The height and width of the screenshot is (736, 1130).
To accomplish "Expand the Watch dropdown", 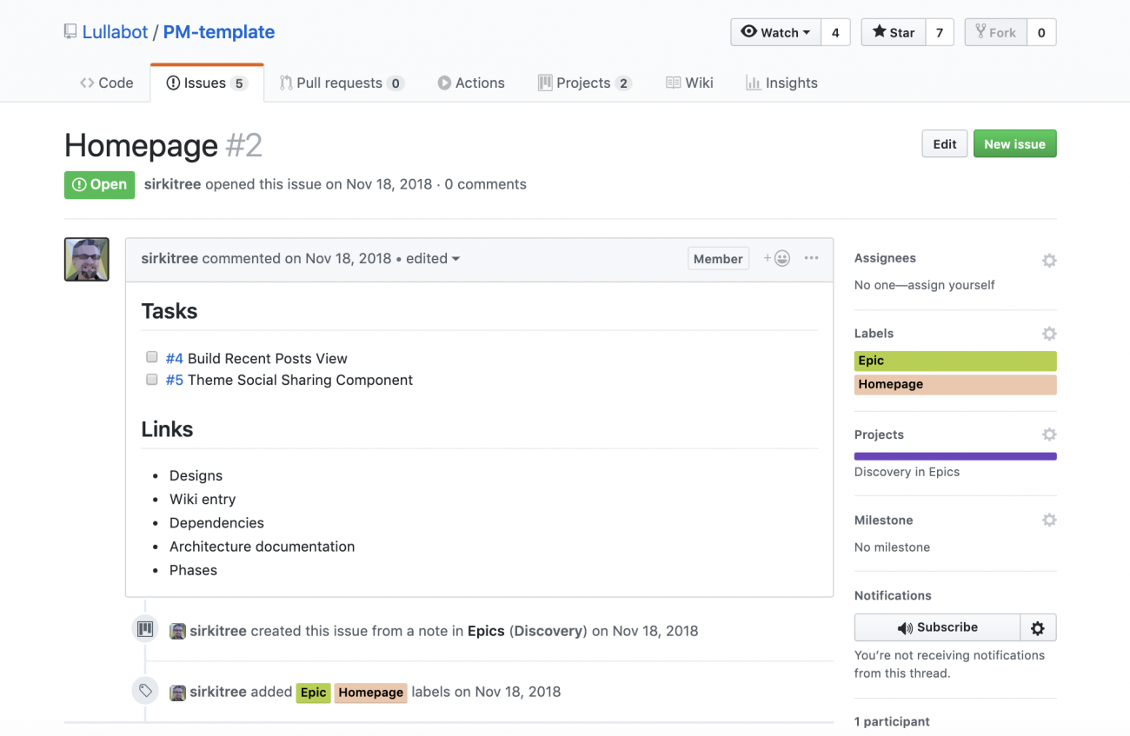I will pos(775,32).
